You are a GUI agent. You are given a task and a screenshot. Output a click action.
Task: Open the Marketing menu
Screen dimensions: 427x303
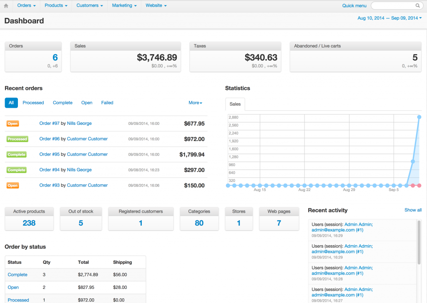coord(124,5)
